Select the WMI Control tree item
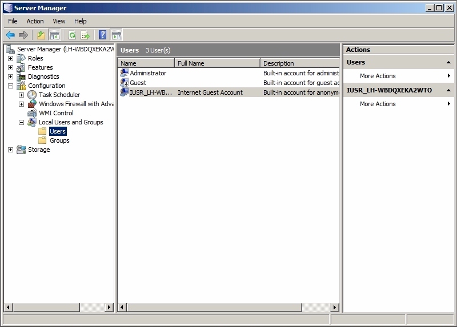The image size is (457, 327). pos(56,113)
